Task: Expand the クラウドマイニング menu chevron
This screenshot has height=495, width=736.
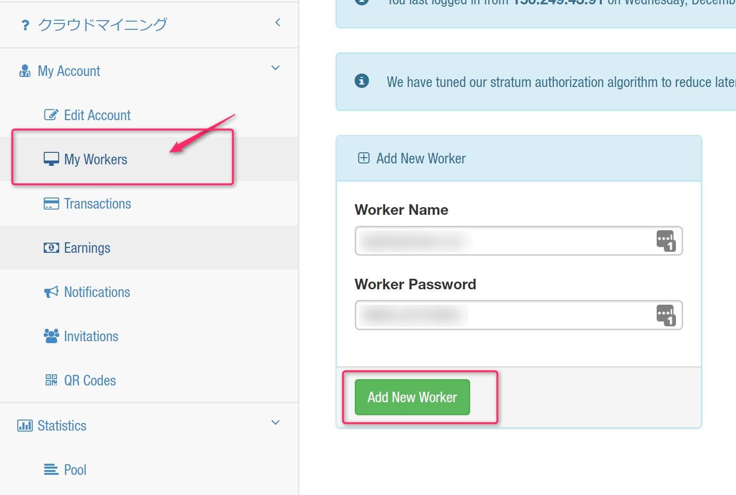Action: 277,23
